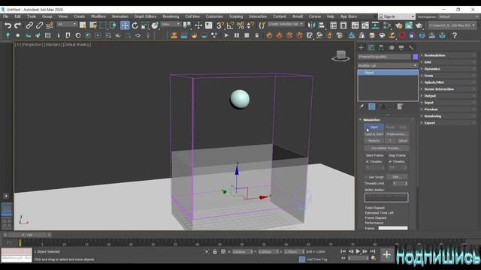Toggle the Start Frame Timeline checkbox
The width and height of the screenshot is (481, 270).
(368, 162)
